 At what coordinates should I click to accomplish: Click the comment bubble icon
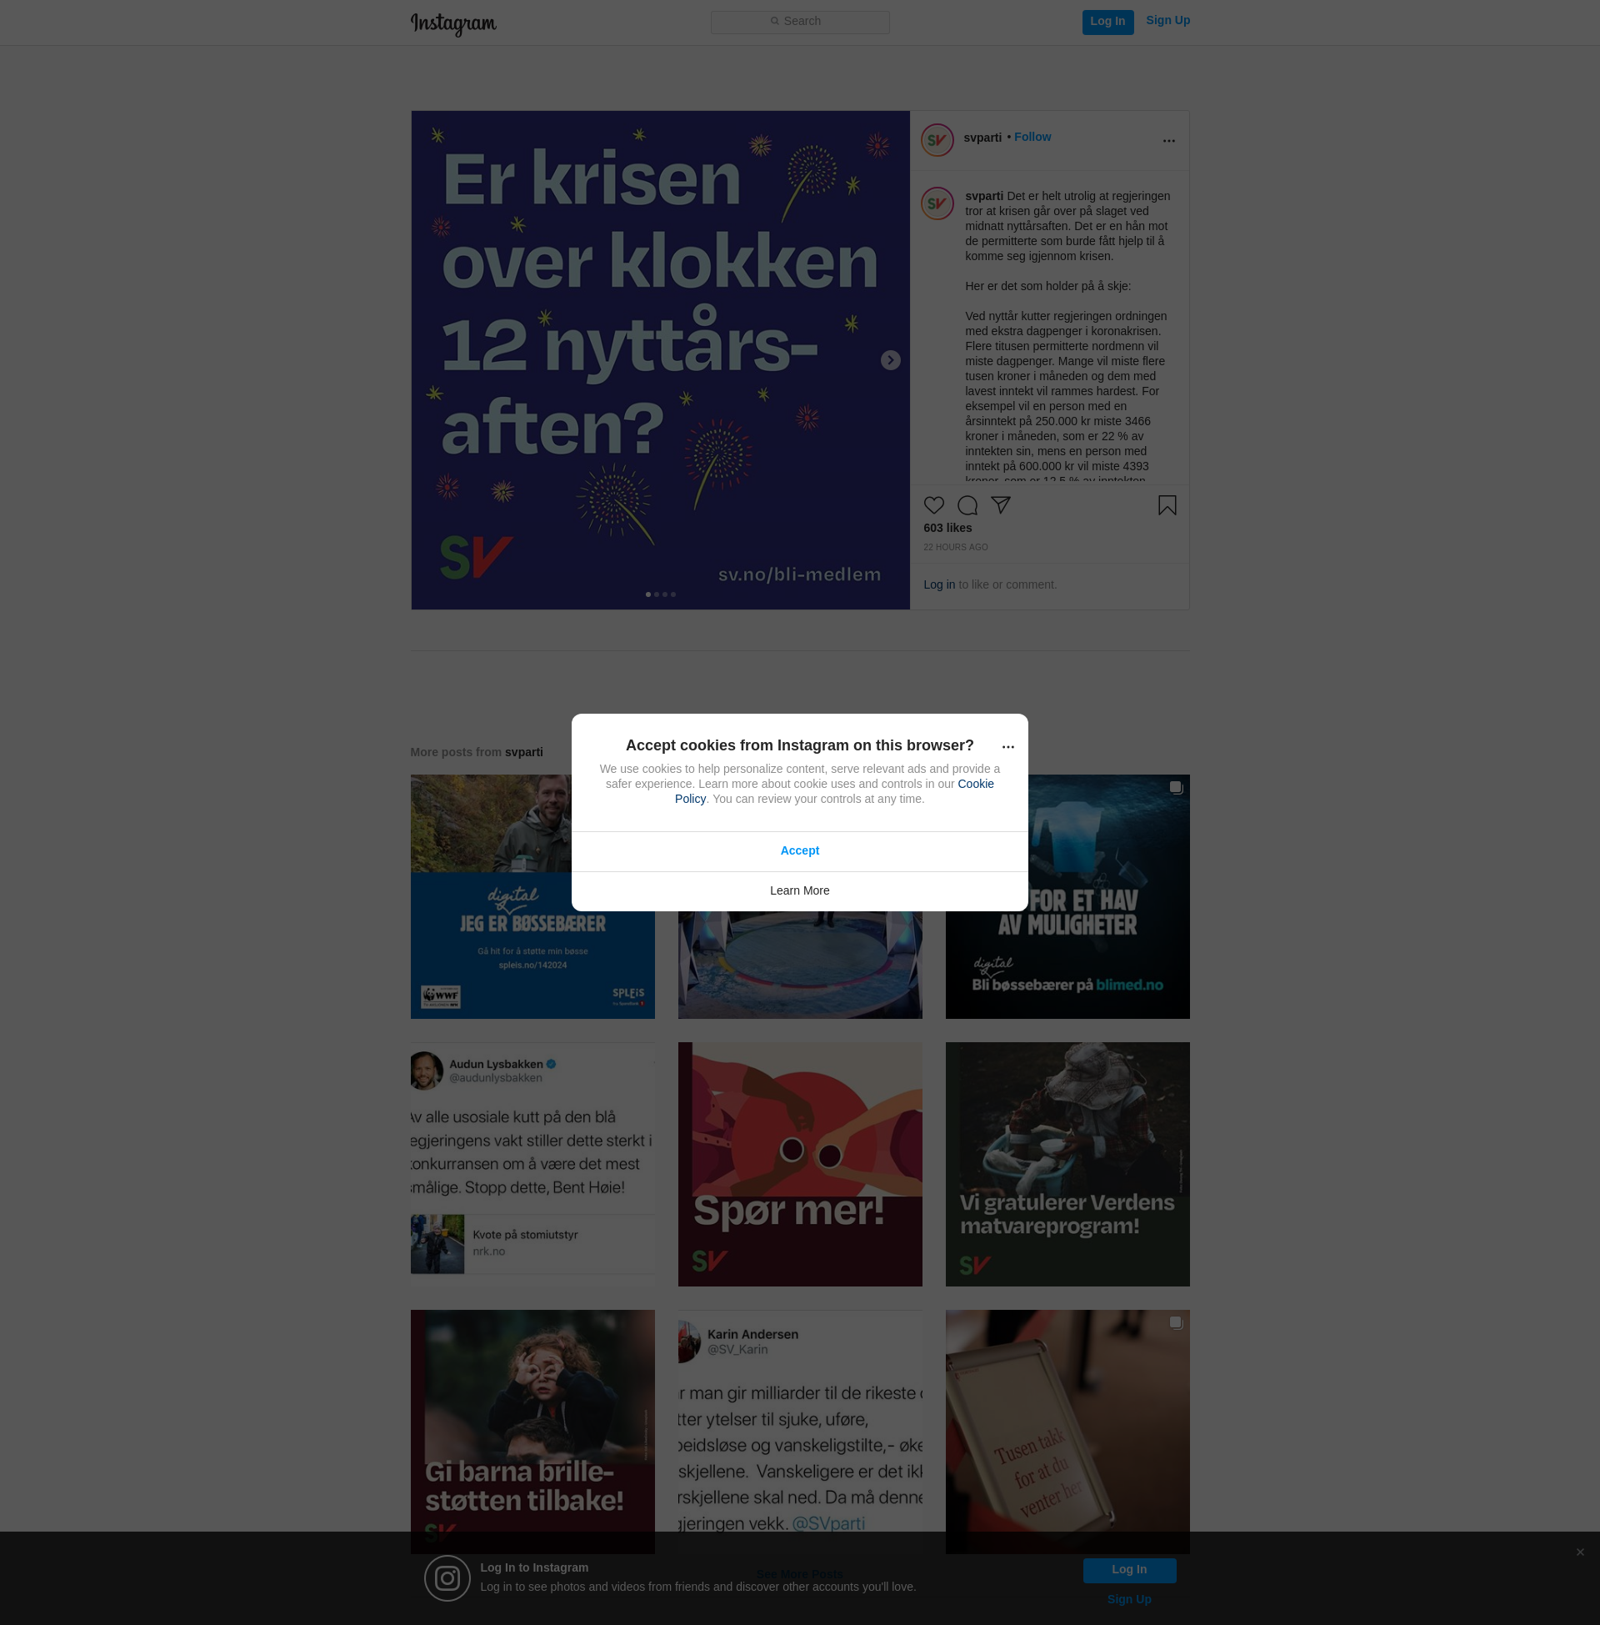(967, 505)
